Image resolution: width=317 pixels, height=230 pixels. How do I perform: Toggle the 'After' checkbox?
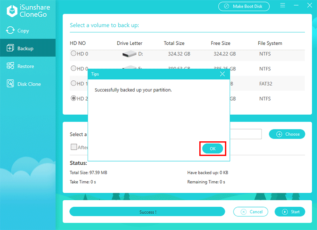[74, 147]
